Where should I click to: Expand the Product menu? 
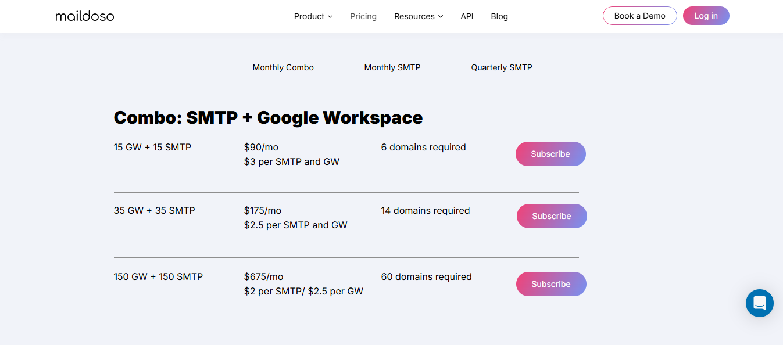[313, 16]
